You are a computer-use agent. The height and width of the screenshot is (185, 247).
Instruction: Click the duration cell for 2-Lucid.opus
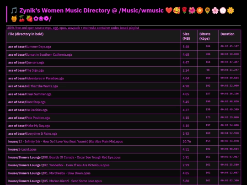[x=230, y=149]
